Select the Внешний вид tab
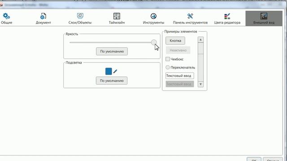 264,18
